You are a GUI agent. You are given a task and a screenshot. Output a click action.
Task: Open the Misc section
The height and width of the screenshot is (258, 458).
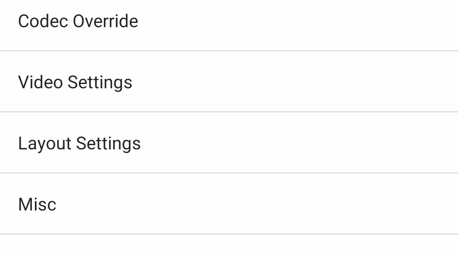[x=229, y=204]
